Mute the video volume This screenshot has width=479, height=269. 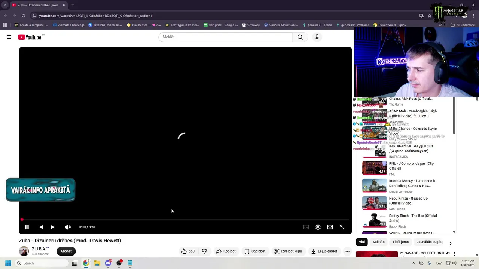click(68, 227)
